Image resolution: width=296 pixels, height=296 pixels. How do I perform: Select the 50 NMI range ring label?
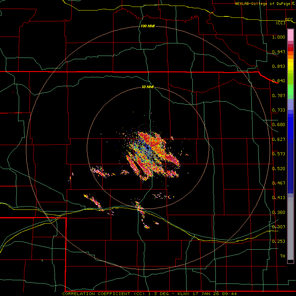[148, 87]
